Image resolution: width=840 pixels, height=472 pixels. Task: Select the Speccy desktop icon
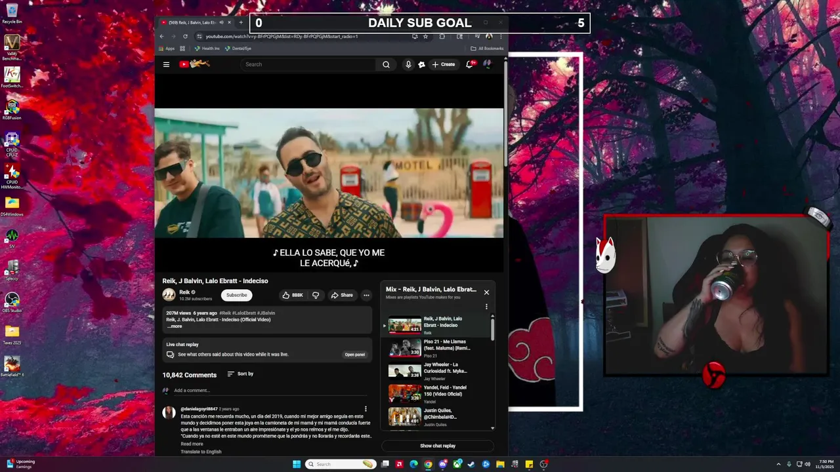12,270
